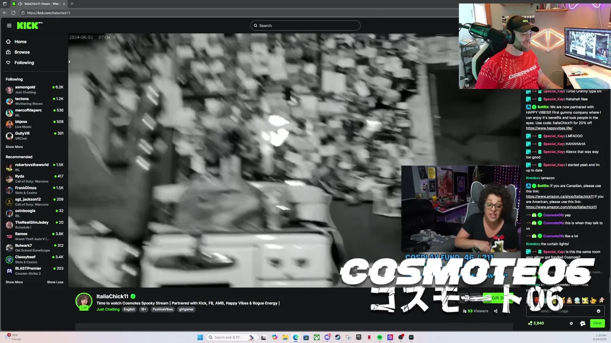Image resolution: width=611 pixels, height=343 pixels.
Task: Click the ItaliaChick11 channel name
Action: point(112,296)
